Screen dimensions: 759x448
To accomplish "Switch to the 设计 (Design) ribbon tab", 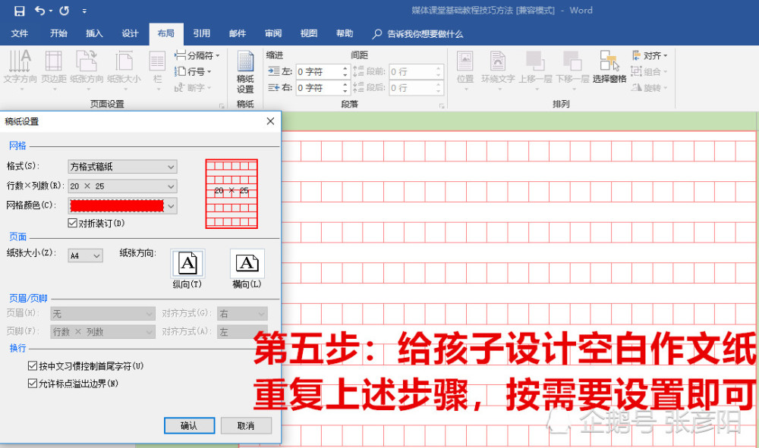I will coord(130,33).
